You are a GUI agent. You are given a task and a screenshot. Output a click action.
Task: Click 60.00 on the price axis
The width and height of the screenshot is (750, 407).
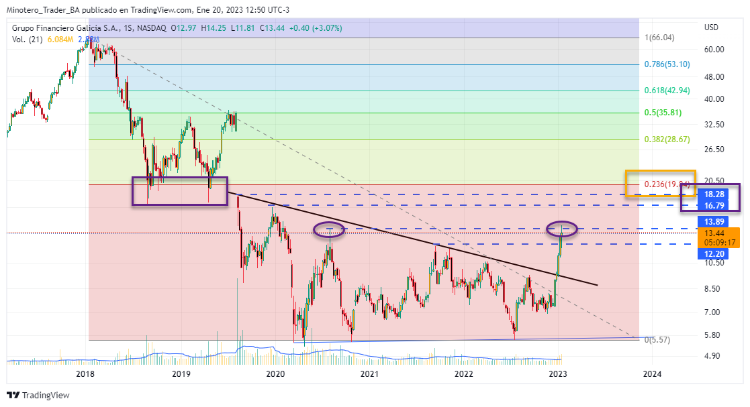point(714,50)
